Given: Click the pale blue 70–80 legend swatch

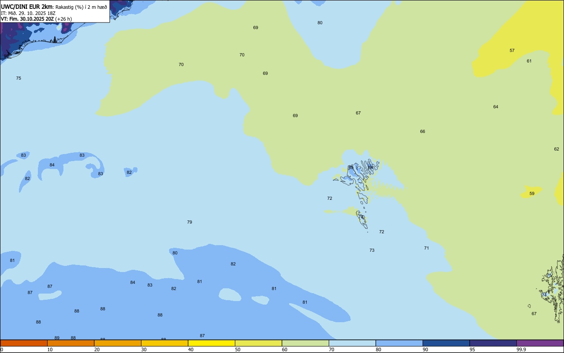Looking at the screenshot, I should coord(352,343).
